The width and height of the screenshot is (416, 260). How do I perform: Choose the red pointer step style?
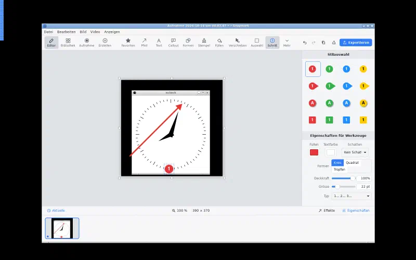click(313, 86)
